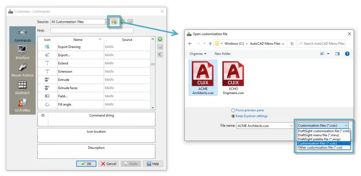This screenshot has height=176, width=361.
Task: Select the Keep Explorer settings option
Action: click(233, 116)
